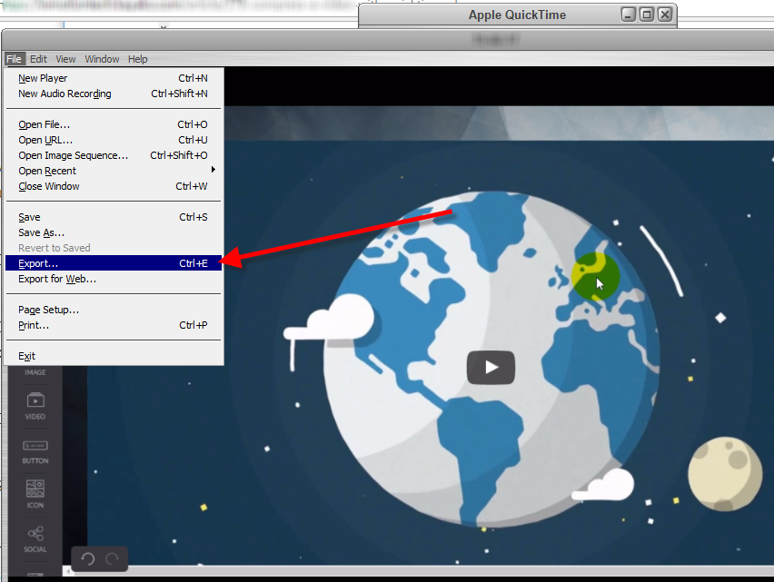Open the View menu in menu bar
This screenshot has height=582, width=774.
click(x=65, y=59)
